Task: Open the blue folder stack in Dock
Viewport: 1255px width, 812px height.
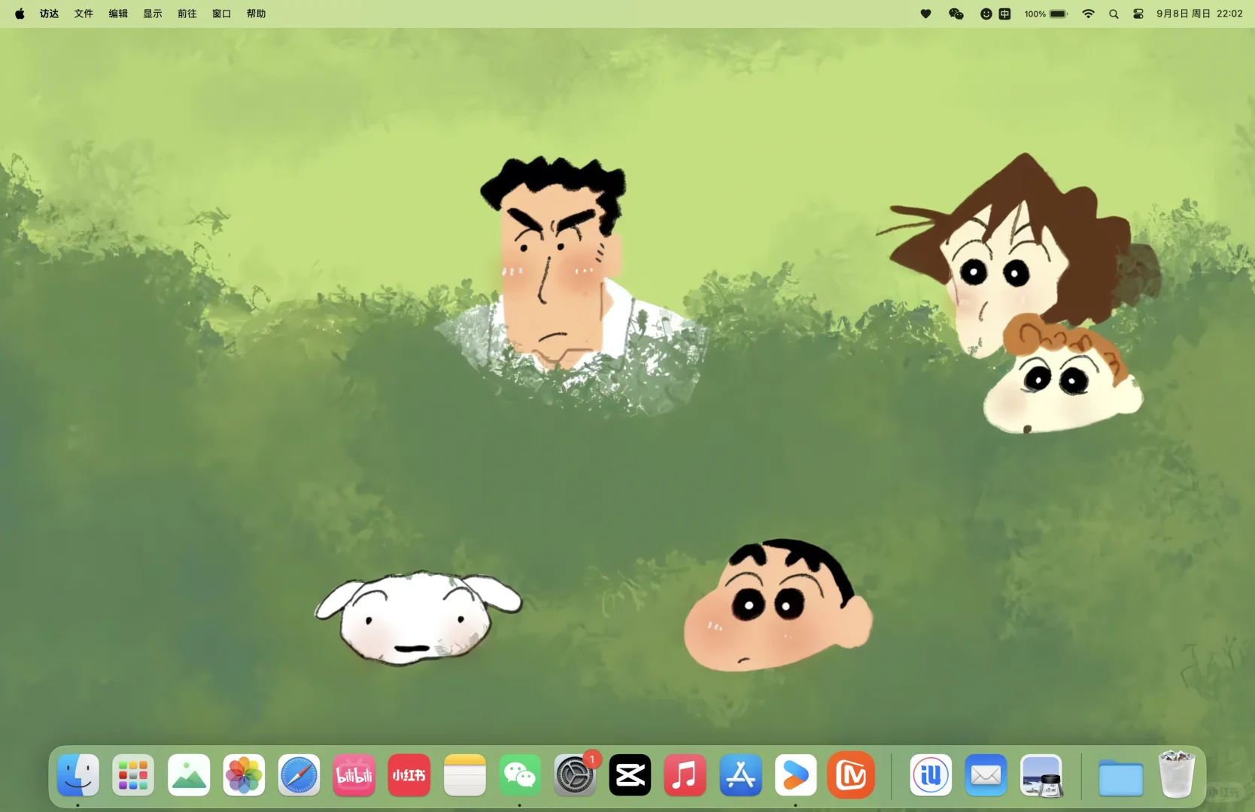Action: pos(1121,777)
